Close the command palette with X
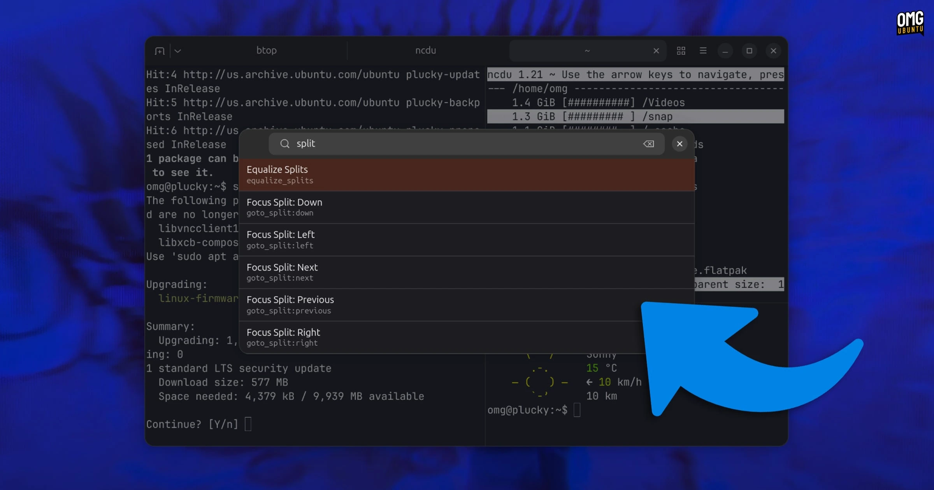Image resolution: width=934 pixels, height=490 pixels. pos(679,144)
